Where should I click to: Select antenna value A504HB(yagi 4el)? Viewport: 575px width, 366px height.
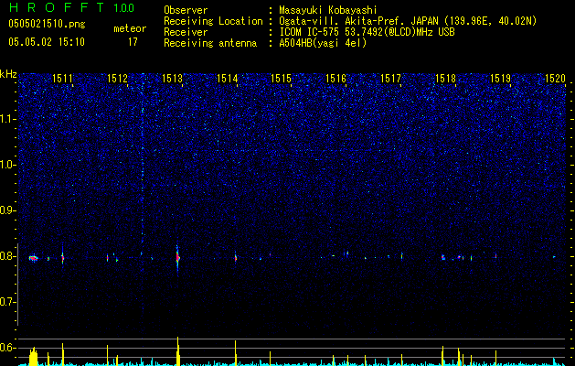[x=323, y=44]
